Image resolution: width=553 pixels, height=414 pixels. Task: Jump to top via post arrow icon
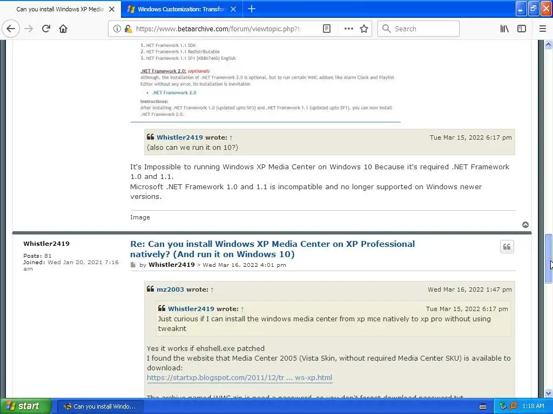[525, 225]
